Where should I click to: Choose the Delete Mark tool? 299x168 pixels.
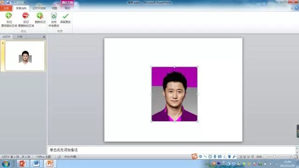click(40, 18)
